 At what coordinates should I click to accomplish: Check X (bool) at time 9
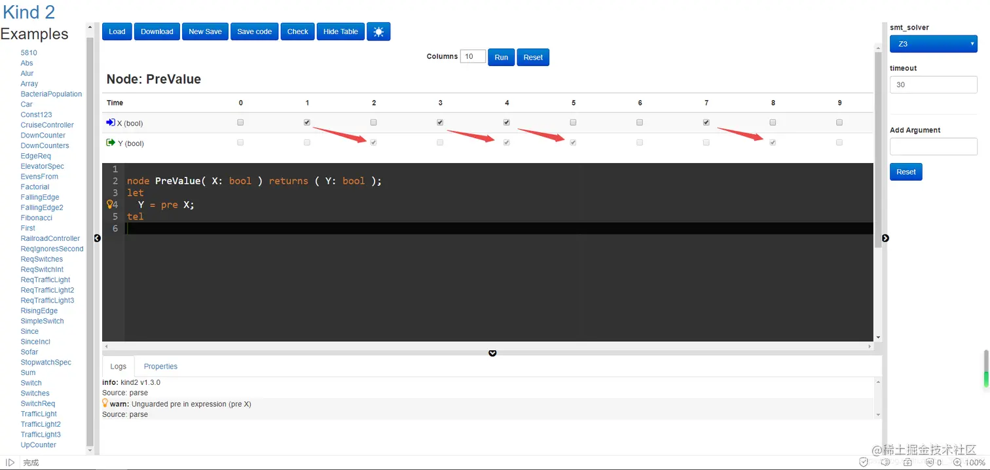pyautogui.click(x=839, y=122)
